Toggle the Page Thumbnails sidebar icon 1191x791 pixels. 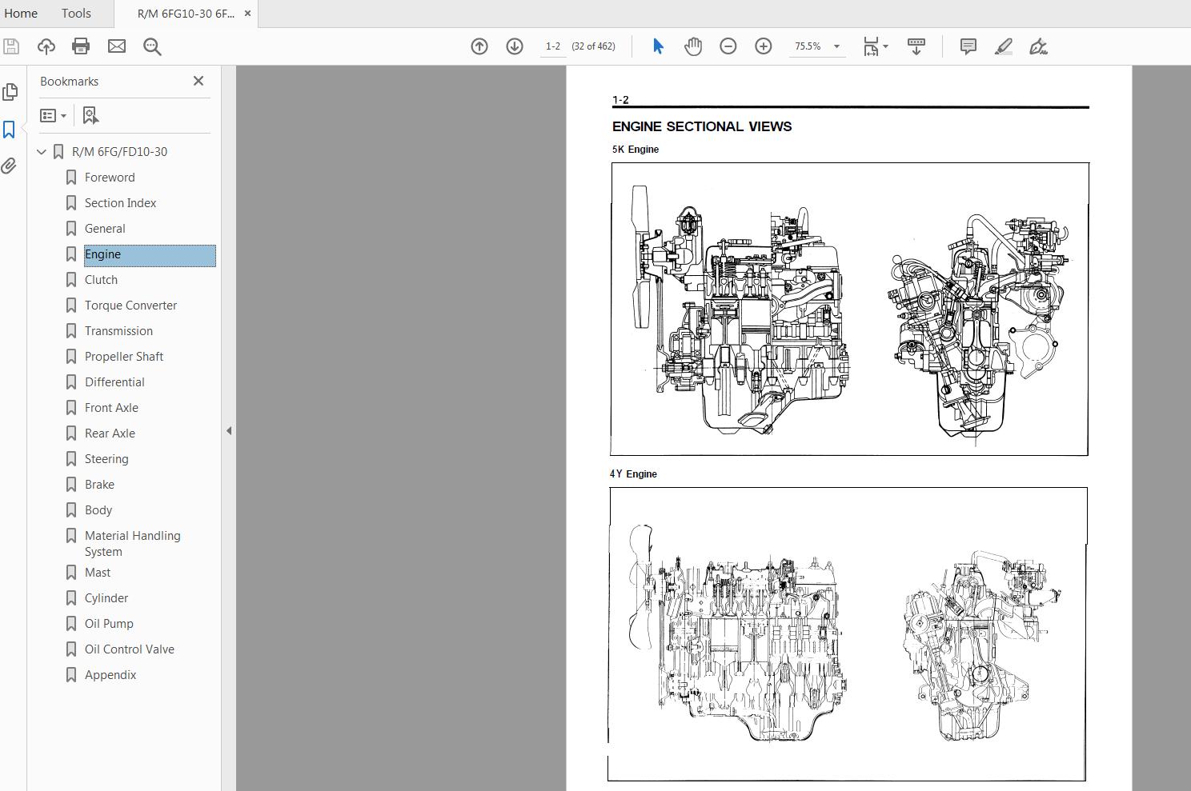click(x=10, y=92)
